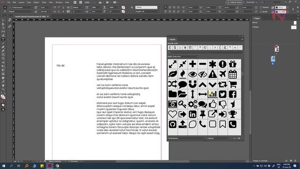Open the Edit menu

(x=15, y=2)
